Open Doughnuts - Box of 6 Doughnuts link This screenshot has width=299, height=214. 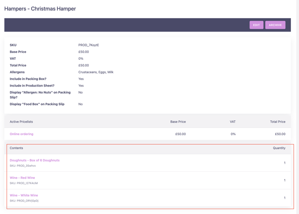pos(34,160)
